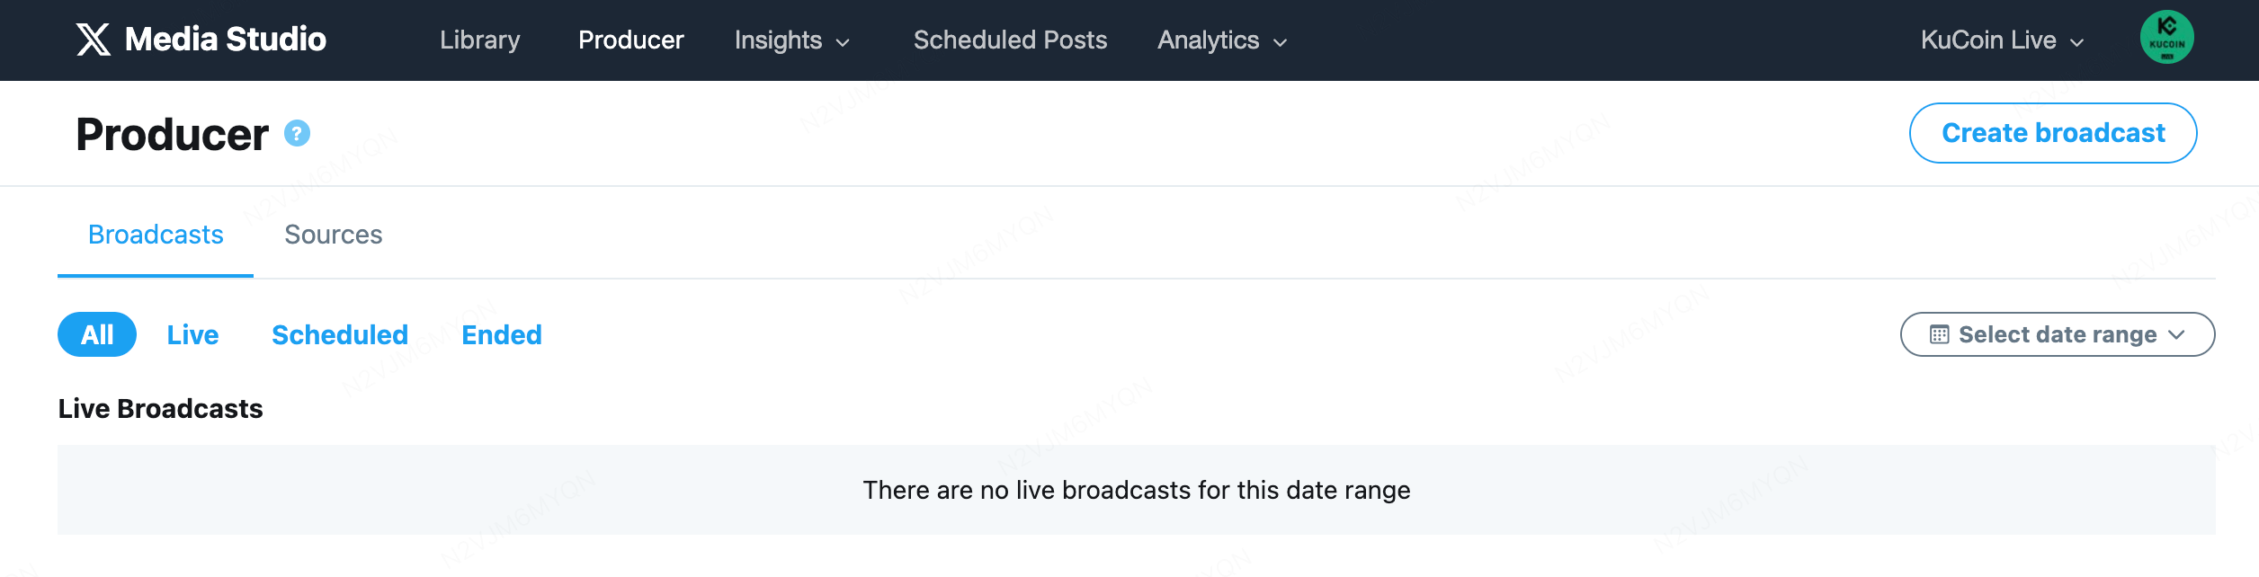Expand the Insights dropdown menu

pyautogui.click(x=791, y=40)
